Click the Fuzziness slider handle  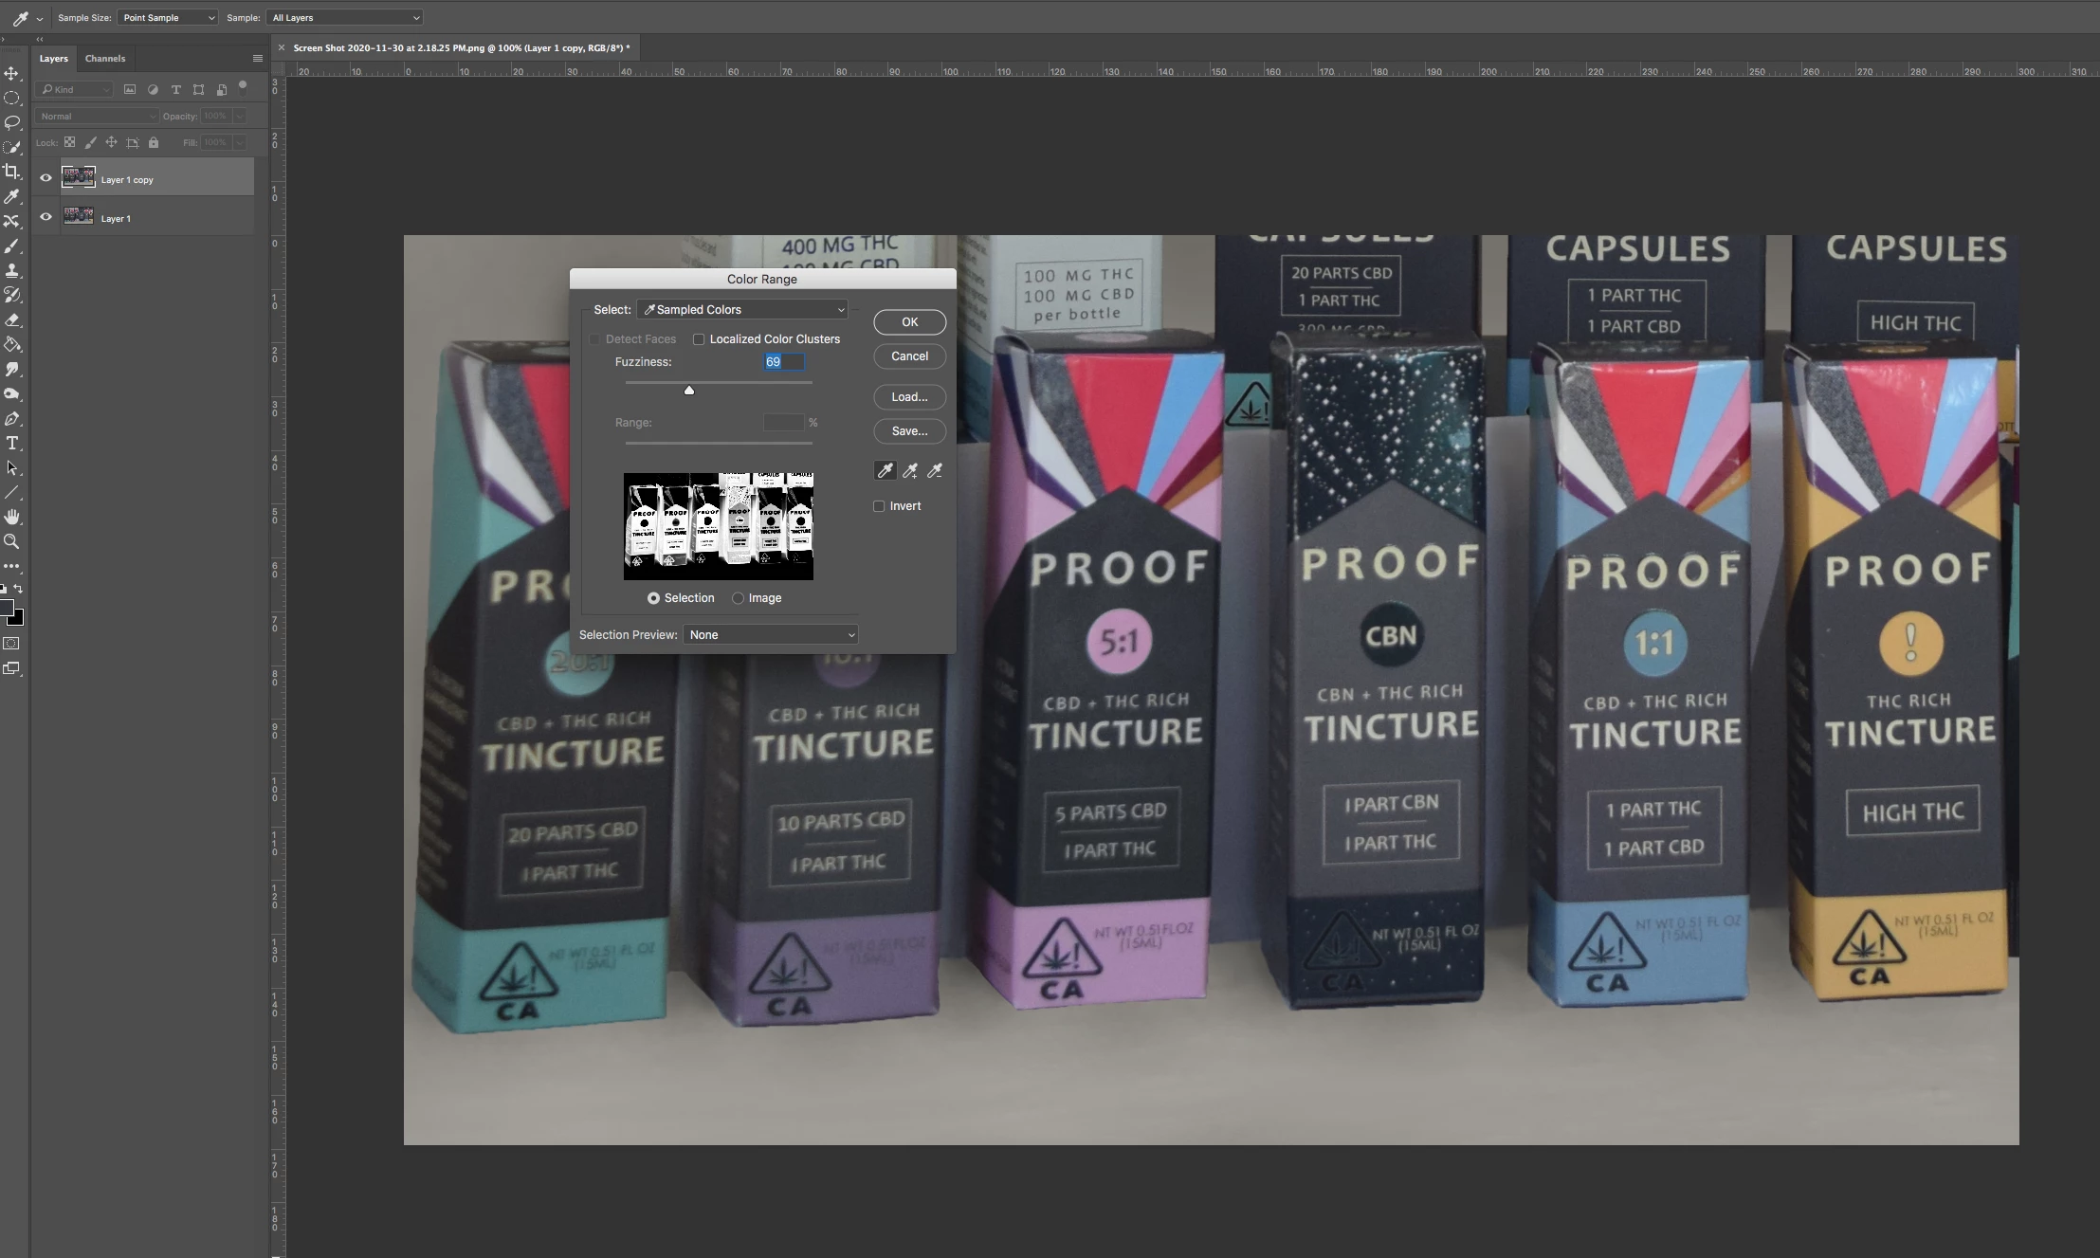click(689, 390)
